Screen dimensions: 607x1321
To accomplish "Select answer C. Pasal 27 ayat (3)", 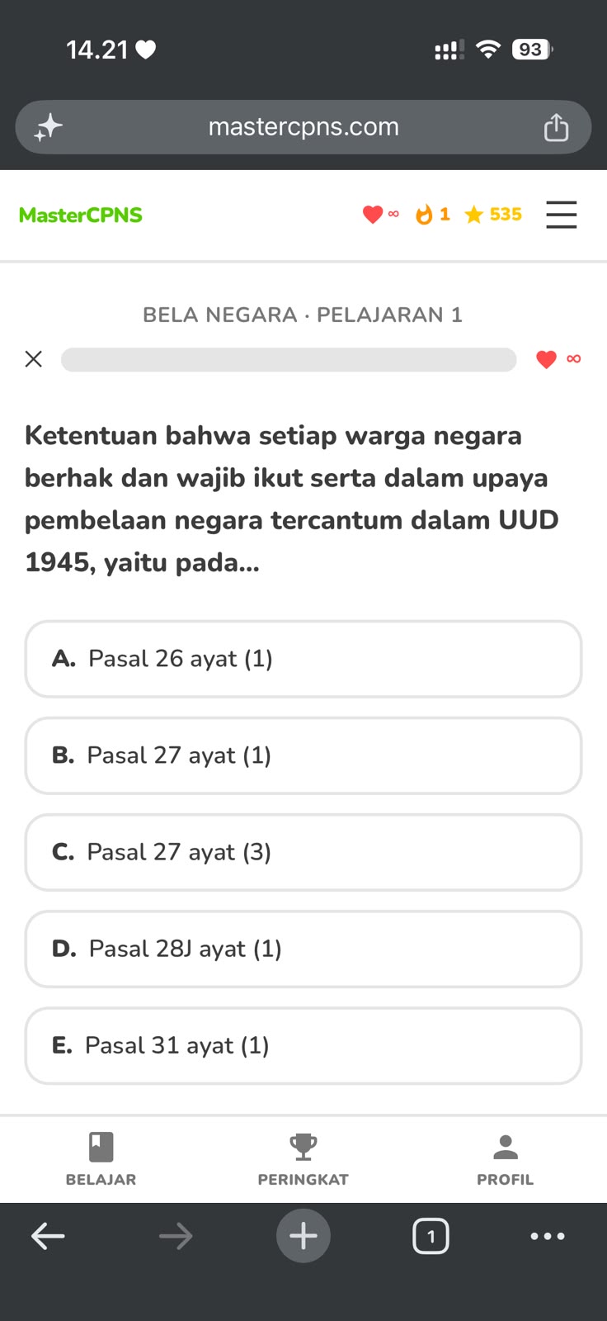I will (x=303, y=852).
